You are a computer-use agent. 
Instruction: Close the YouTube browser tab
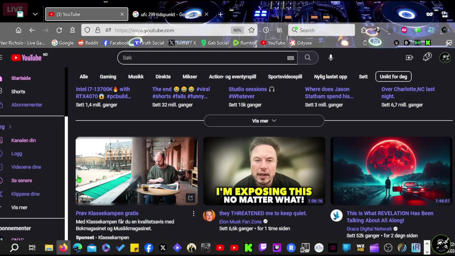pos(122,15)
